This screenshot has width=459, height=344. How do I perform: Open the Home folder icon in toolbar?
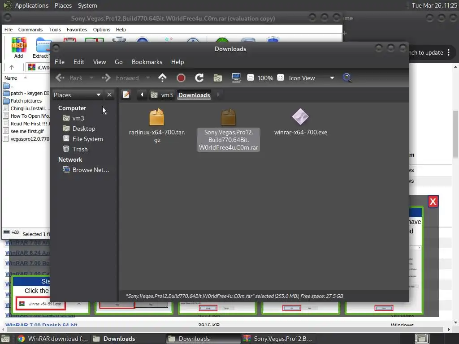(x=218, y=78)
